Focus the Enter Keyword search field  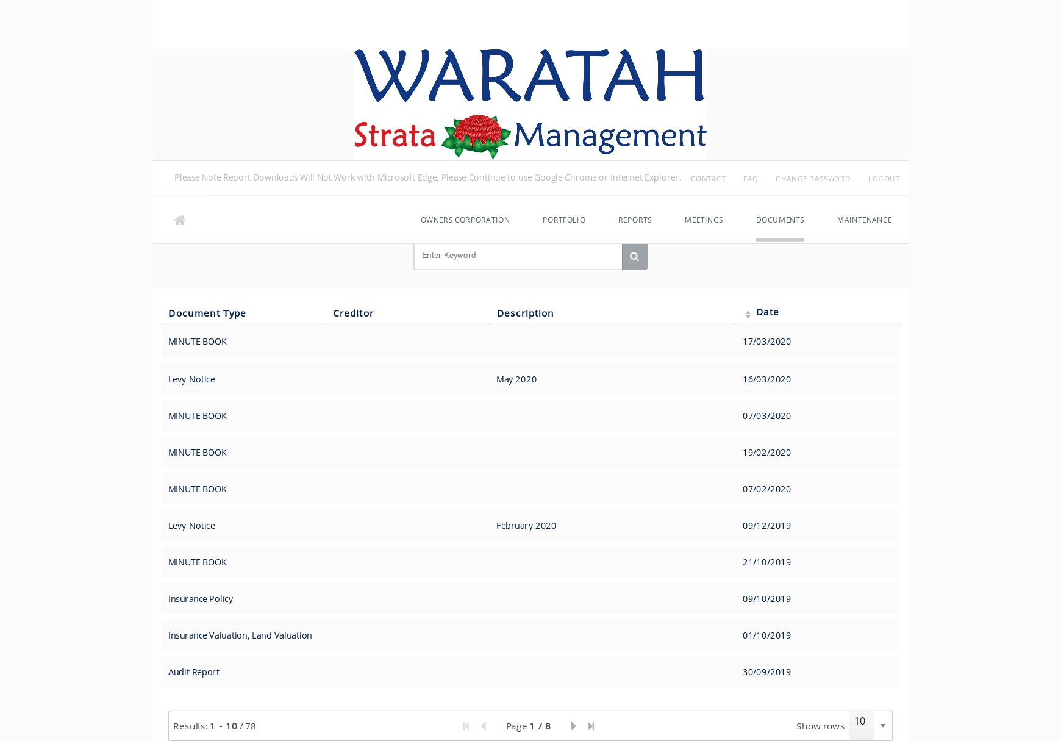point(518,257)
